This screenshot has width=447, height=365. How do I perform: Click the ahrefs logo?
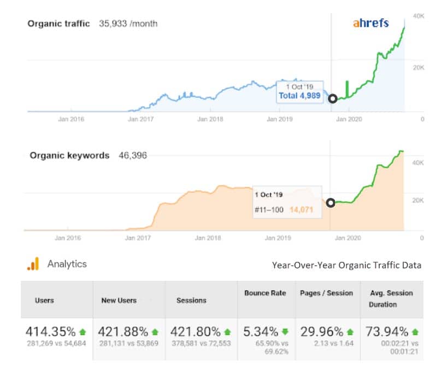pyautogui.click(x=370, y=24)
